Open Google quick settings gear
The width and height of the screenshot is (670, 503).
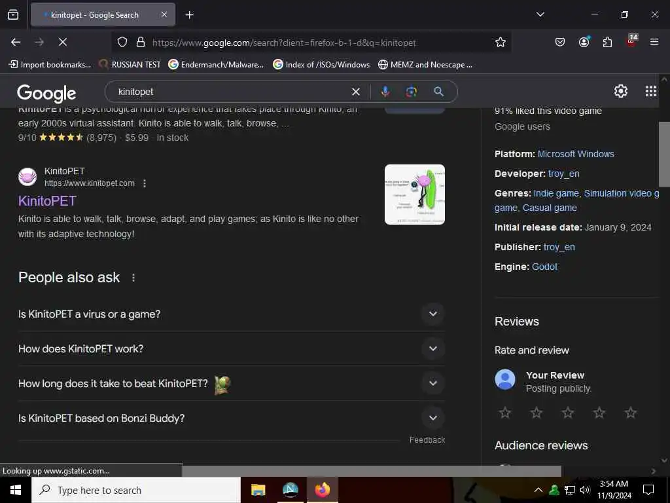point(620,91)
